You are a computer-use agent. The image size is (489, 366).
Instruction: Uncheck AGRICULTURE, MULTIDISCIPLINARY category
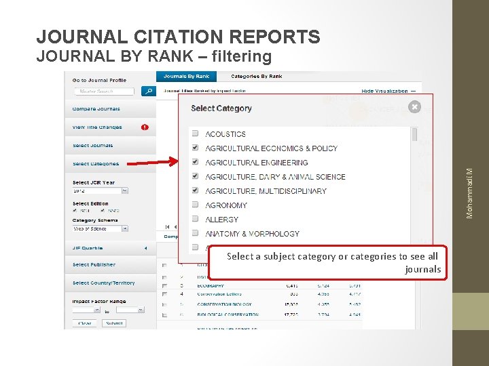coord(195,190)
